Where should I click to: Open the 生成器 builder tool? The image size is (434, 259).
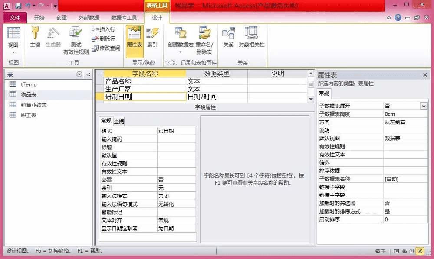(53, 37)
